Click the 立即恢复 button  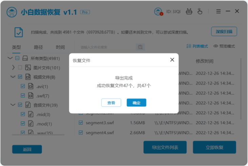tap(214, 147)
